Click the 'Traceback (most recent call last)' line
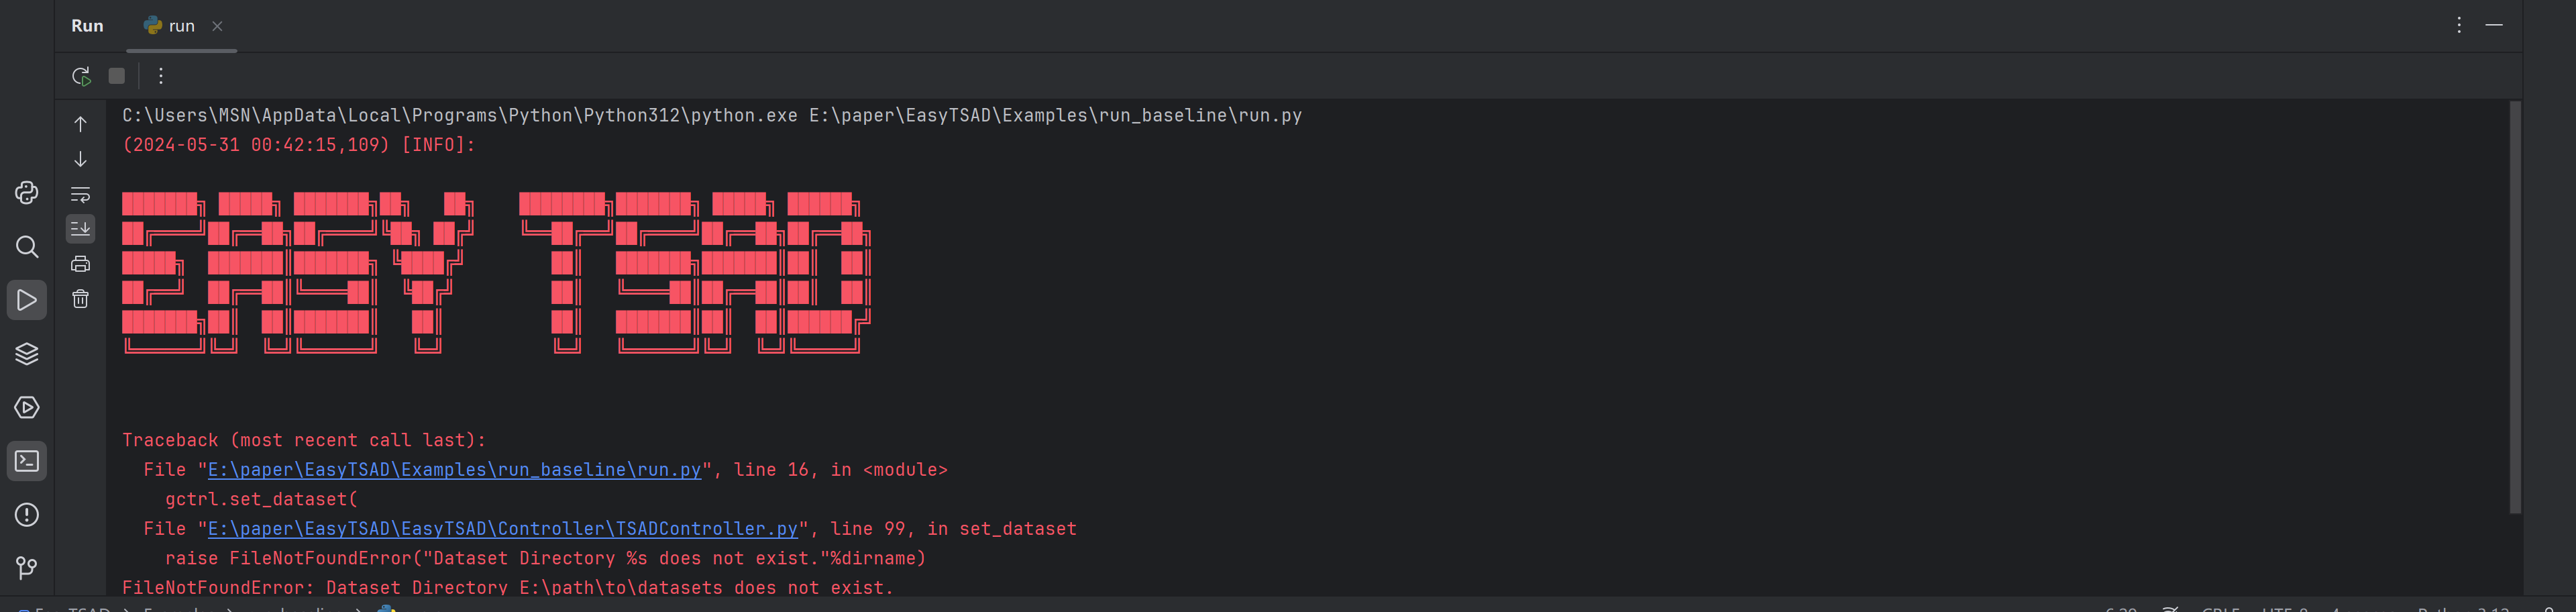 click(x=304, y=440)
